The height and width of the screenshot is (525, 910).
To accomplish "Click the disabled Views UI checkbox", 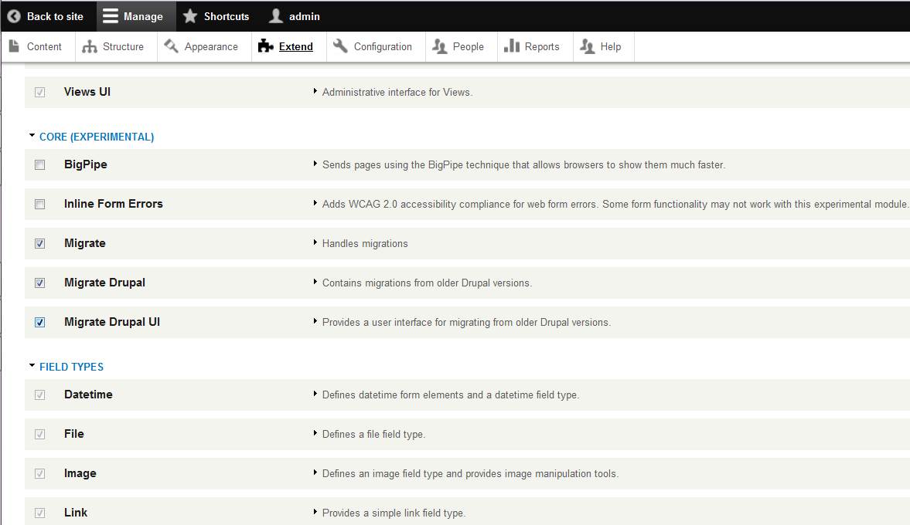I will click(x=39, y=92).
